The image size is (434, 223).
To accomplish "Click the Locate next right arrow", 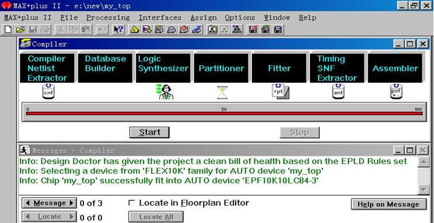I will 71,217.
